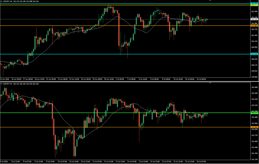Image resolution: width=259 pixels, height=164 pixels.
Task: Click the 22 Jun 00:00 time label
Action: 51,79
